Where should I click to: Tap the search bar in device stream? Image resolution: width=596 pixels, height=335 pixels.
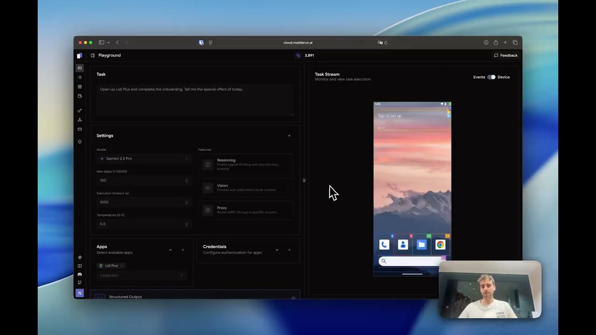tap(412, 261)
